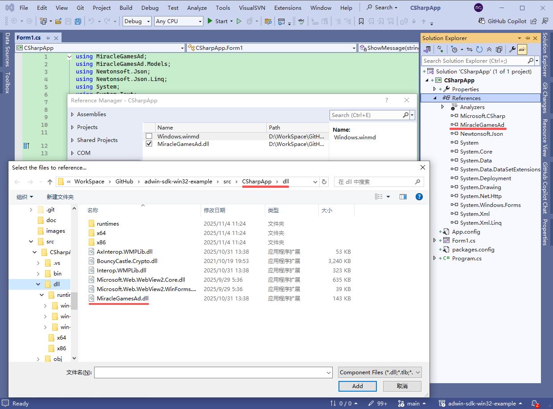Click the Add button in file dialog
Viewport: 553px width, 409px height.
pos(357,386)
